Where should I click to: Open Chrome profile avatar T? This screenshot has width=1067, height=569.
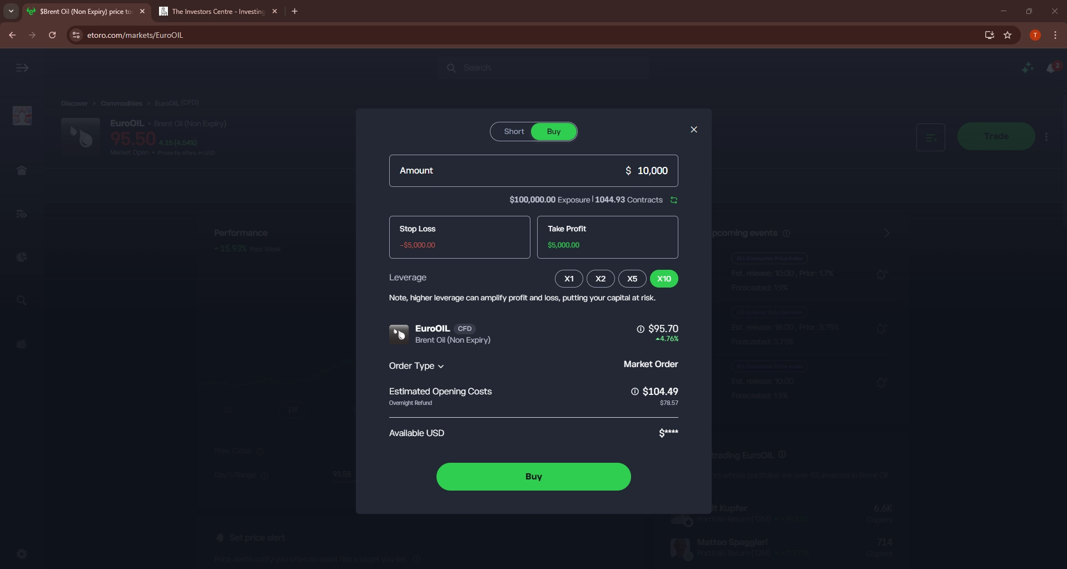1035,35
